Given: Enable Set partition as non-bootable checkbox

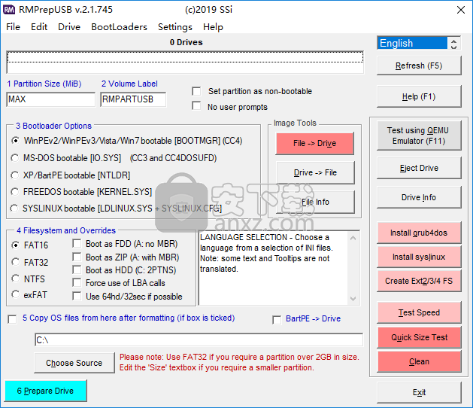Looking at the screenshot, I should click(x=196, y=91).
